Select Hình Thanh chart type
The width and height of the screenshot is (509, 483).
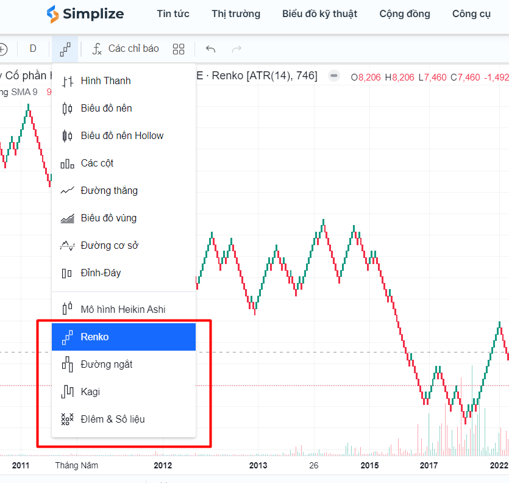[x=105, y=80]
